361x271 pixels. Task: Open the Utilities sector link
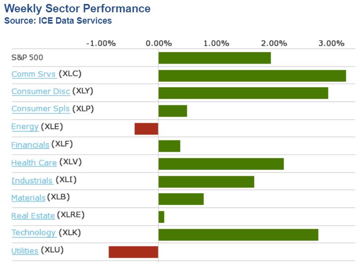click(x=25, y=251)
